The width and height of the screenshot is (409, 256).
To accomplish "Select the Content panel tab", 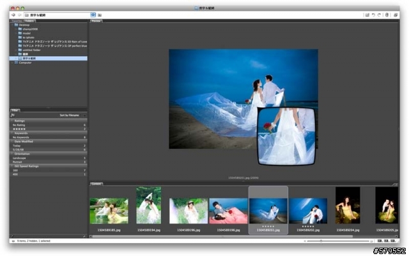I will pyautogui.click(x=96, y=184).
